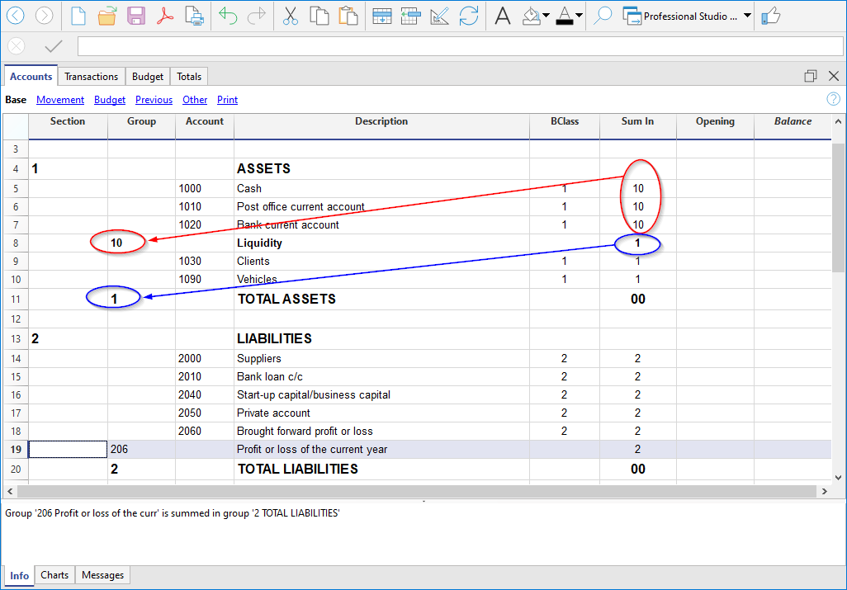This screenshot has width=847, height=590.
Task: Open the Previous view link
Action: 154,100
